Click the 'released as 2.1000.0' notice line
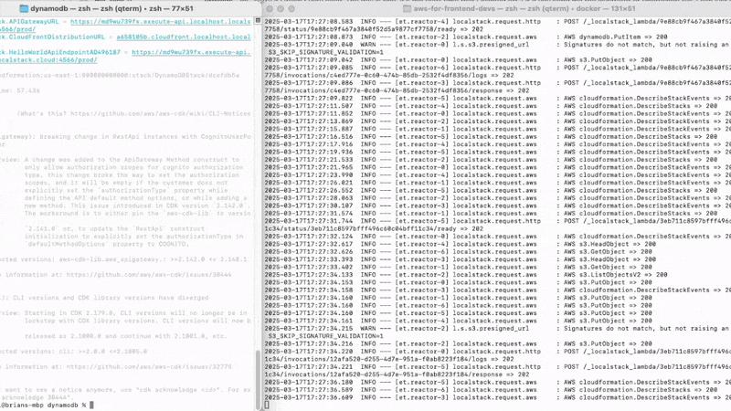The height and width of the screenshot is (411, 731). pyautogui.click(x=126, y=336)
